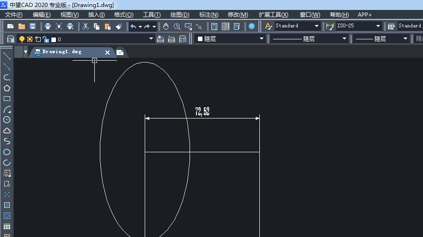Select the Table tool in draw toolbar
This screenshot has height=237, width=423.
(x=7, y=226)
